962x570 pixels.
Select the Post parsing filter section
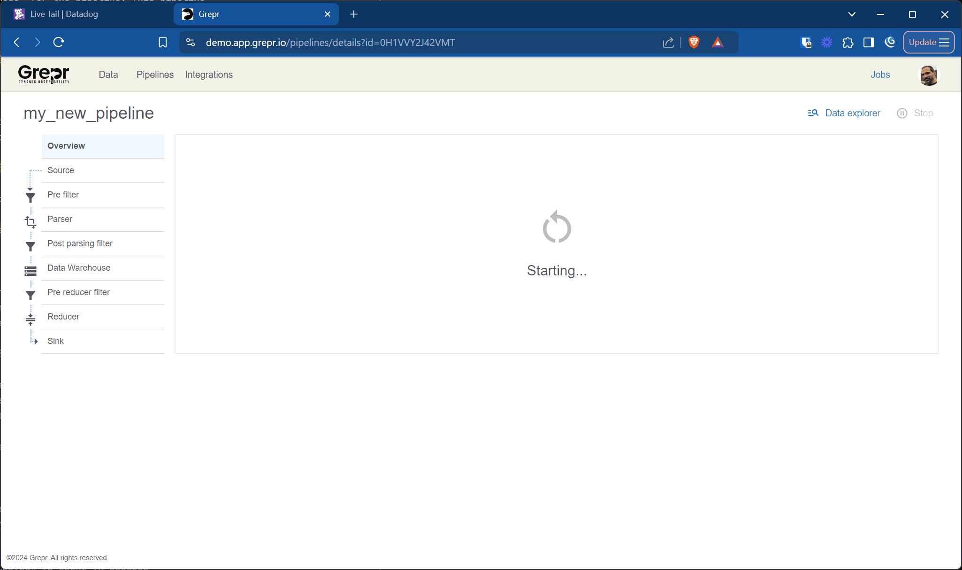[x=103, y=243]
